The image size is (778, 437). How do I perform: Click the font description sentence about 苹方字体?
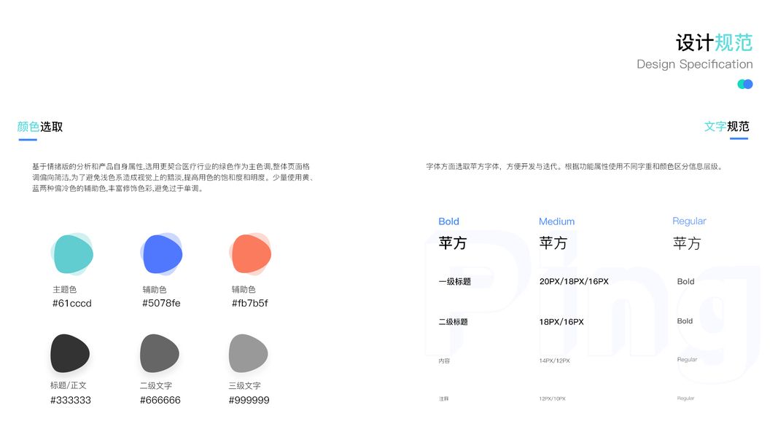click(x=575, y=167)
